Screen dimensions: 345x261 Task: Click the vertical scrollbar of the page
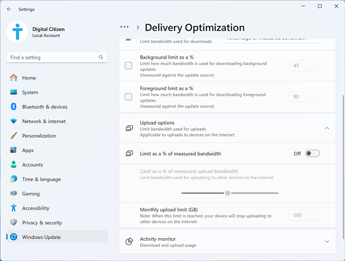point(343,167)
